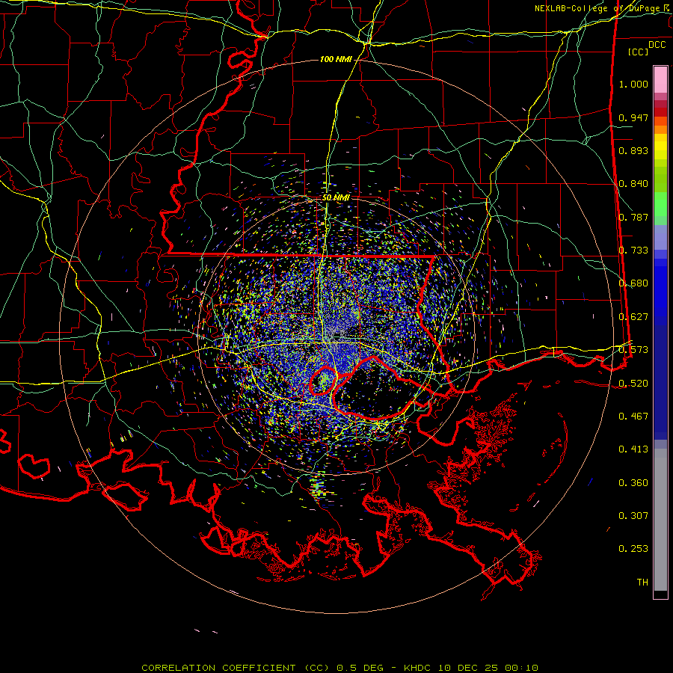Image resolution: width=673 pixels, height=673 pixels.
Task: Click the 1.000 scale value
Action: pyautogui.click(x=633, y=84)
